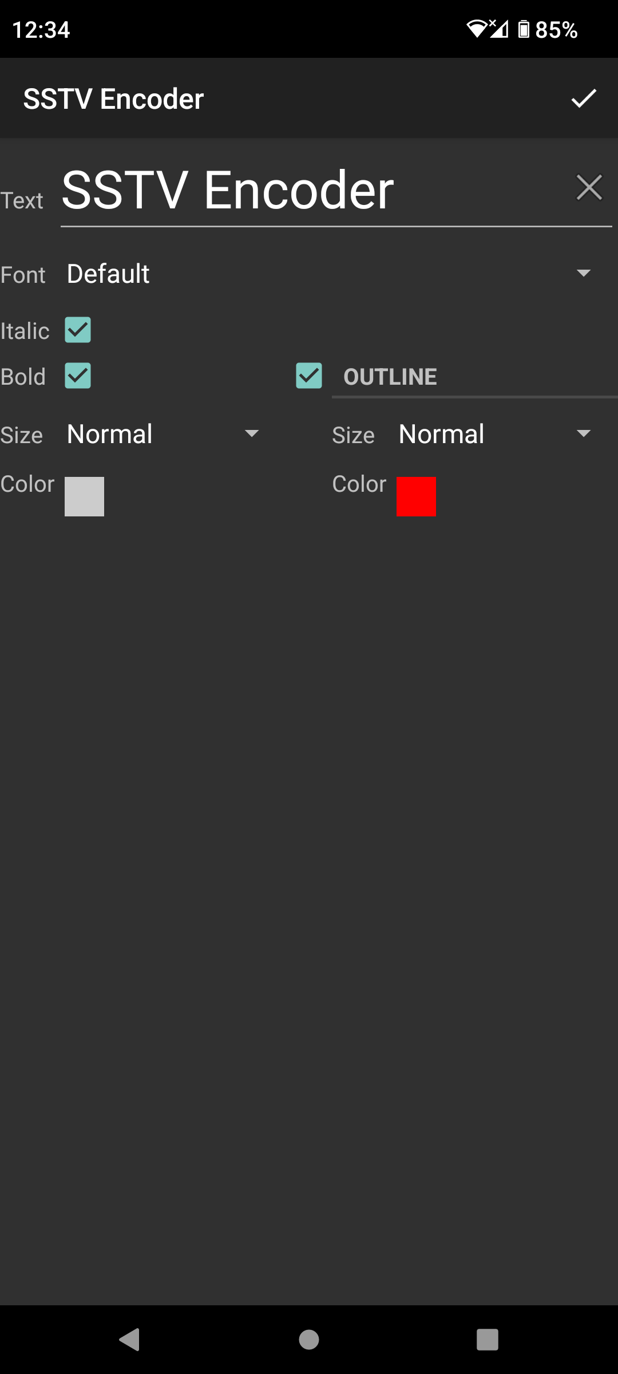
Task: Pick the red outline Color swatch
Action: [x=416, y=496]
